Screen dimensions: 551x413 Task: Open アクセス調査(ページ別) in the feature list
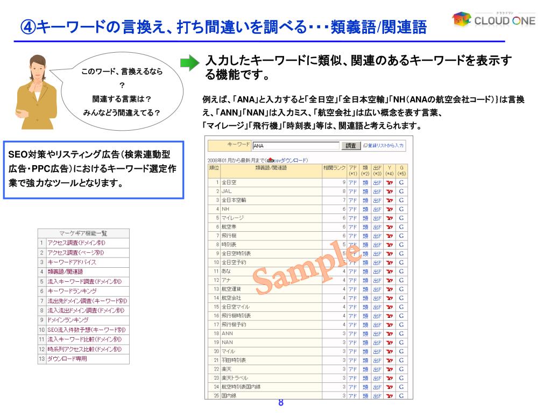coord(76,253)
